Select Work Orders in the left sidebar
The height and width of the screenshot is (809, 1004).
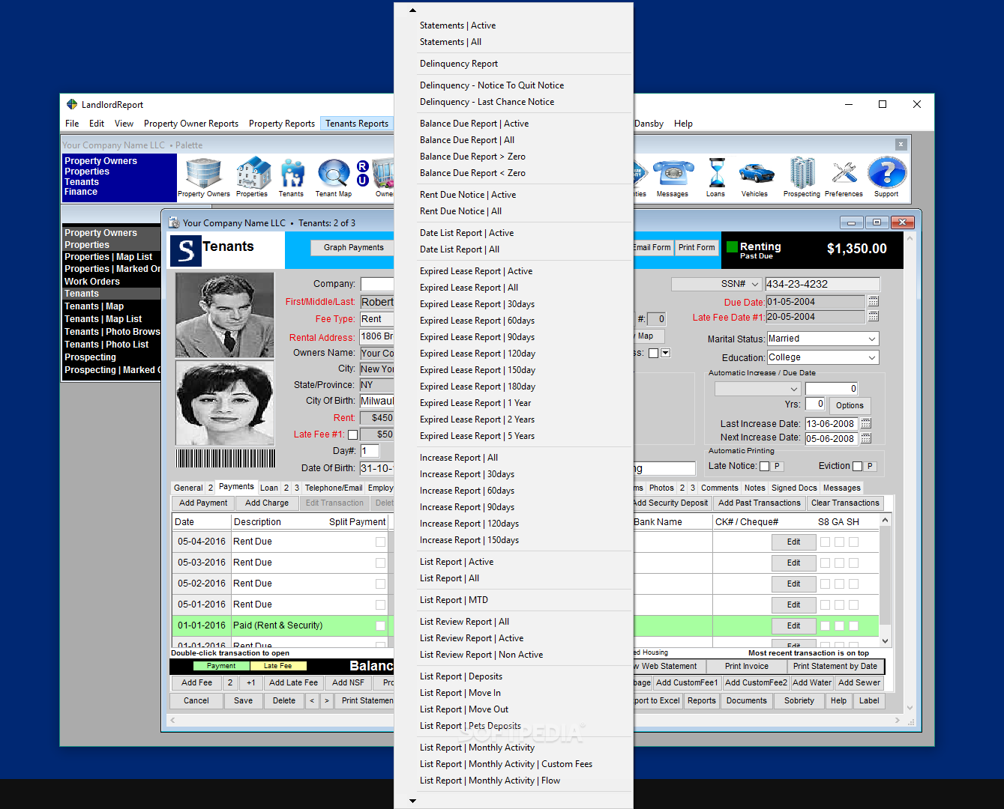click(92, 282)
